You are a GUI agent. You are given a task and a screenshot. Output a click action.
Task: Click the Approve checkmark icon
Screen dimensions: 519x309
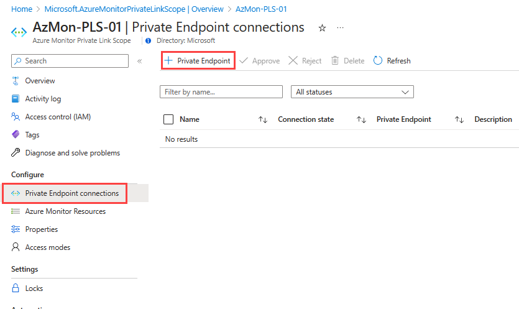pos(244,60)
